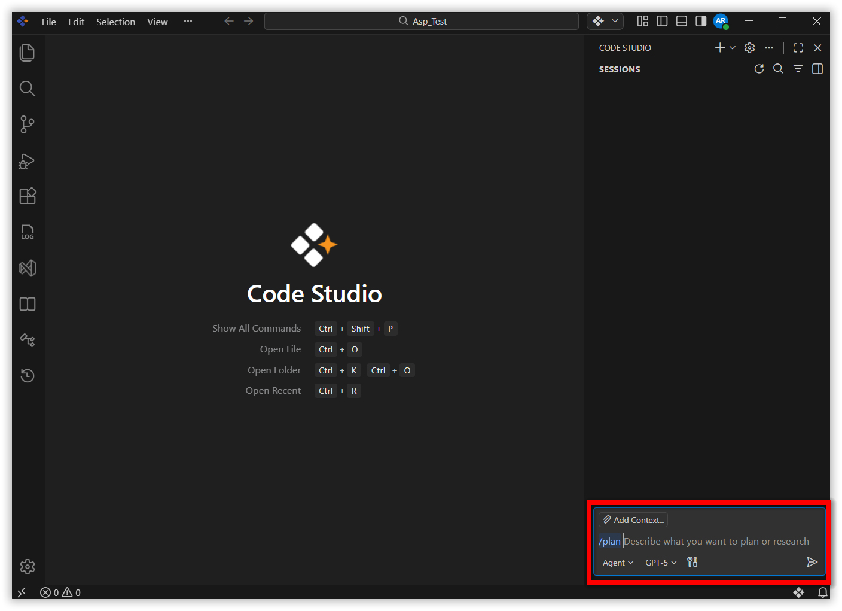Click the configure tools icon in chat
Image resolution: width=842 pixels, height=611 pixels.
(692, 562)
